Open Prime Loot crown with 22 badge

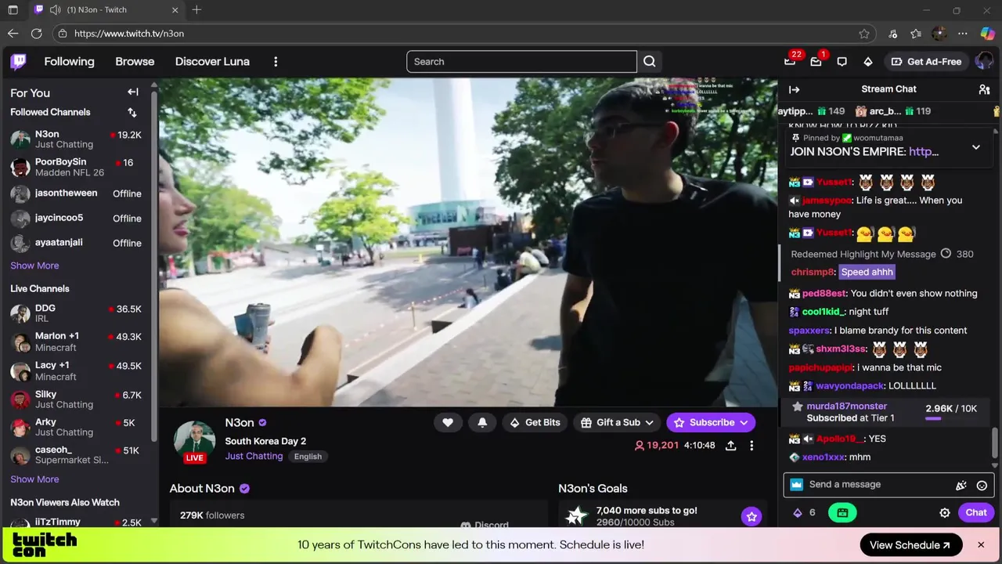pyautogui.click(x=790, y=61)
